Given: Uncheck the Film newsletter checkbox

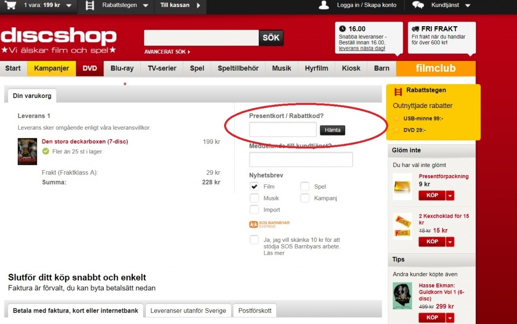Looking at the screenshot, I should (x=254, y=186).
